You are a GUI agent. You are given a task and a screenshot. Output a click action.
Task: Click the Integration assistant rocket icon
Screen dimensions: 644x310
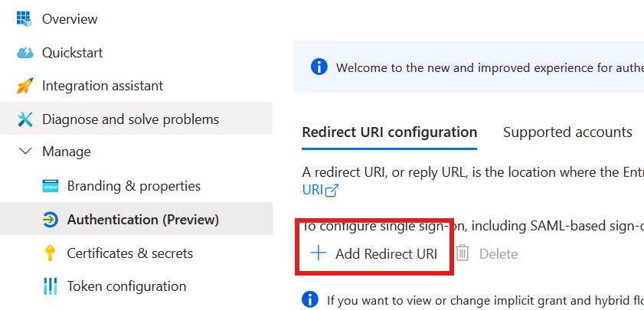pos(25,86)
